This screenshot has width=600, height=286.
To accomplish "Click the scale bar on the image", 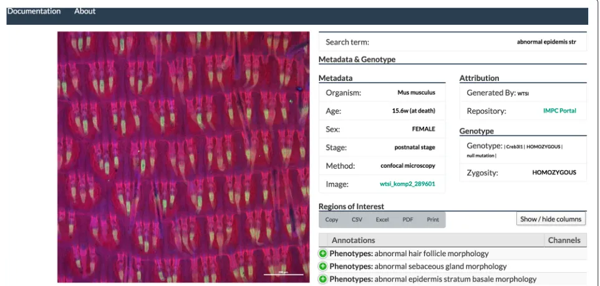I will pyautogui.click(x=284, y=274).
